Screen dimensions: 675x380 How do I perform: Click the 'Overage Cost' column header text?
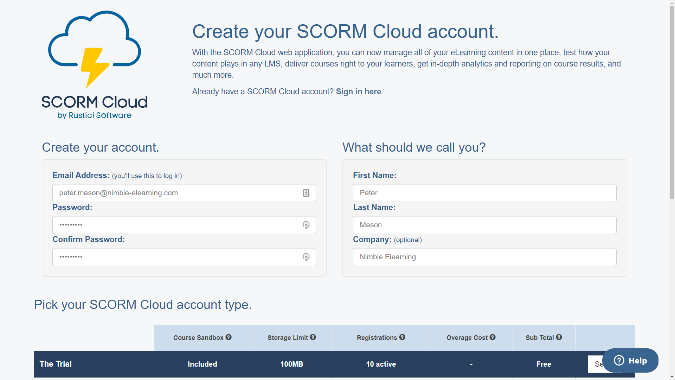point(467,337)
